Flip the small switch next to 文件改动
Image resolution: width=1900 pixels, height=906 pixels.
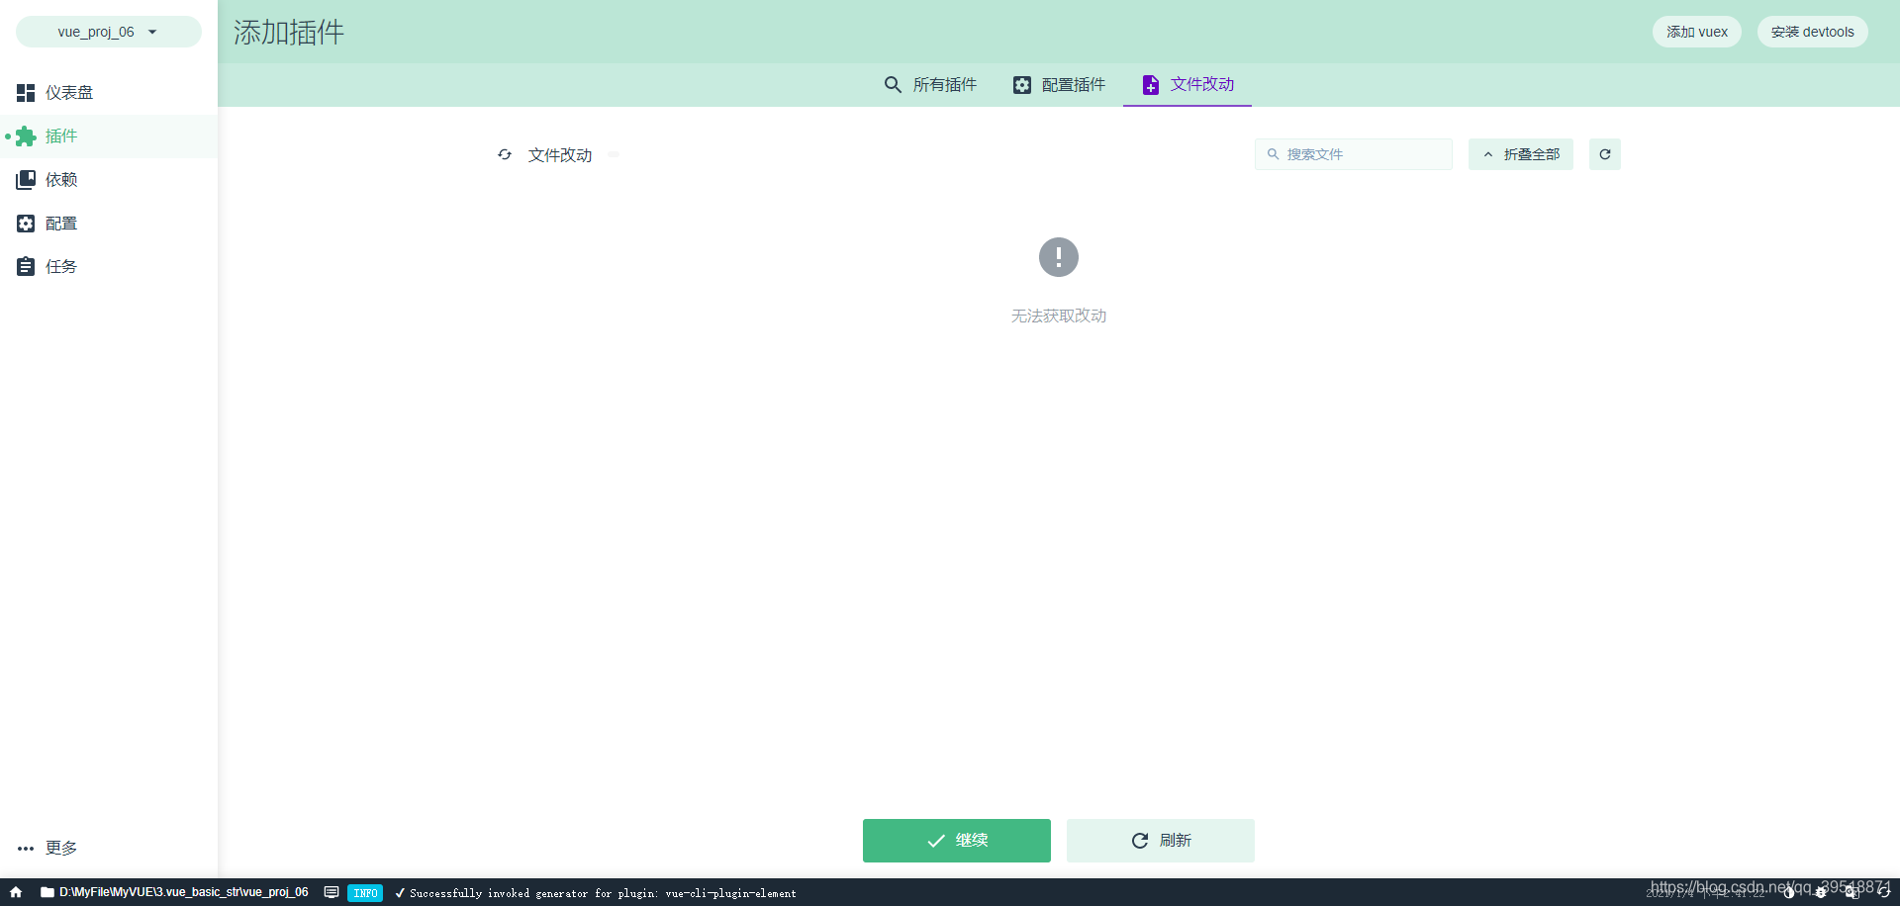(613, 154)
